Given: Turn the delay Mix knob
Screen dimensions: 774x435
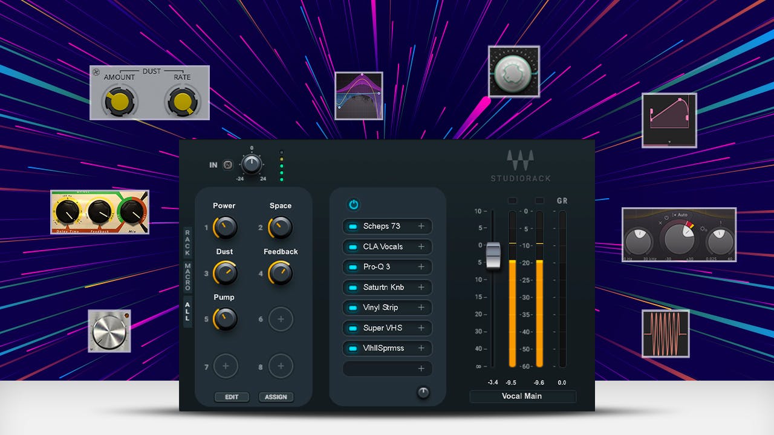Looking at the screenshot, I should [x=132, y=211].
